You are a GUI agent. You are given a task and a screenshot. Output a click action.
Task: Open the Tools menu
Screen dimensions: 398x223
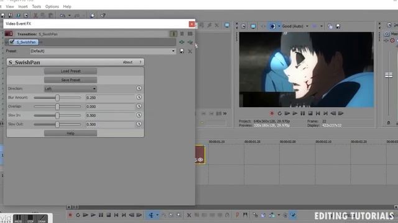coord(36,7)
